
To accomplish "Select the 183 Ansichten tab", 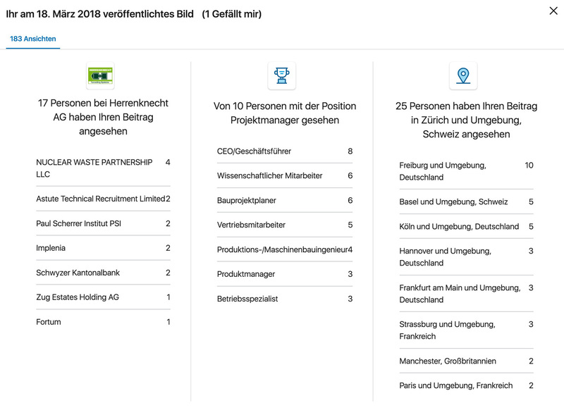I will pos(33,39).
